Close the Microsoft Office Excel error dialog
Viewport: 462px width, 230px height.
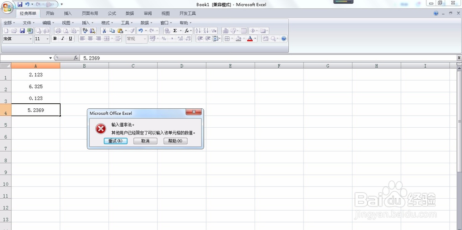tap(194, 112)
